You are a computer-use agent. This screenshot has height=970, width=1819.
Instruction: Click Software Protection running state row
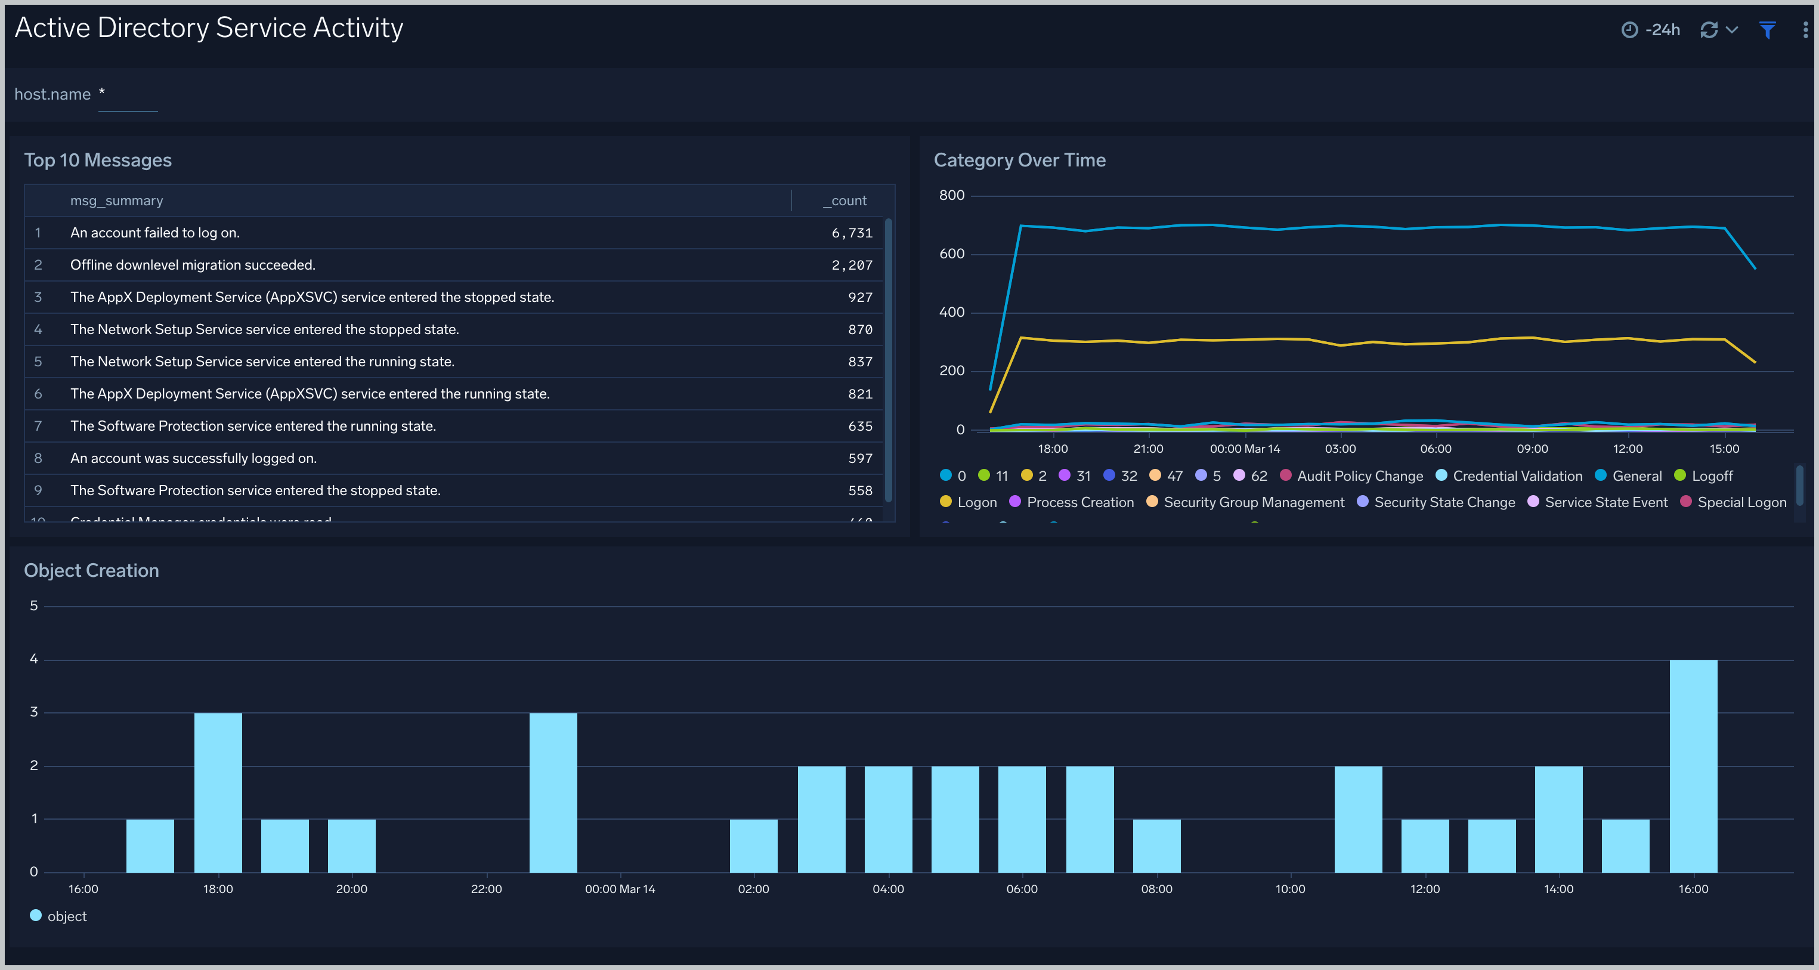[x=454, y=426]
